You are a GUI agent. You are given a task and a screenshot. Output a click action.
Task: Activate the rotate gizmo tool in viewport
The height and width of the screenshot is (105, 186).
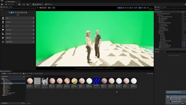(122, 8)
